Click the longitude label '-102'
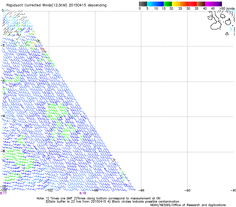Image resolution: width=236 pixels, height=207 pixels. pyautogui.click(x=49, y=190)
